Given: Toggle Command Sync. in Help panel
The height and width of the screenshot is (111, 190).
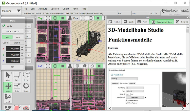Looking at the screenshot, I should click(162, 22).
